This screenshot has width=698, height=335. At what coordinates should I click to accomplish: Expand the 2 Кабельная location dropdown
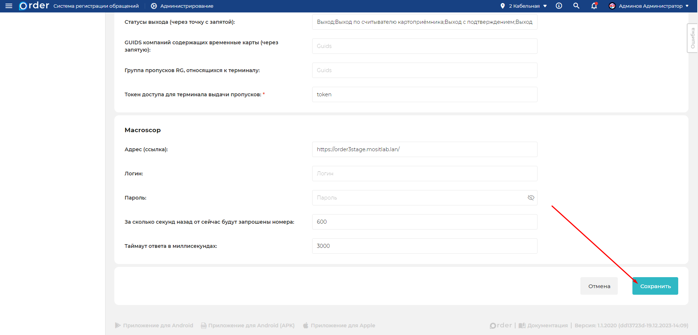(528, 6)
